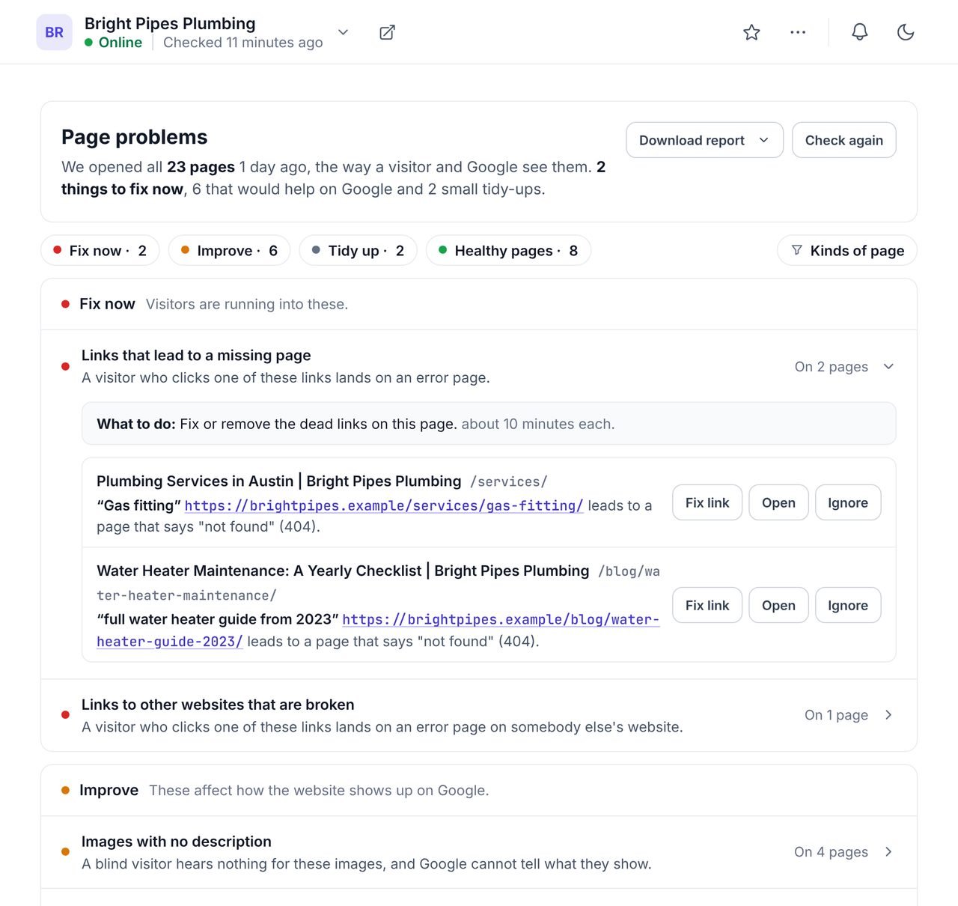Image resolution: width=958 pixels, height=906 pixels.
Task: Fix link for the Gas fitting entry
Action: (707, 502)
